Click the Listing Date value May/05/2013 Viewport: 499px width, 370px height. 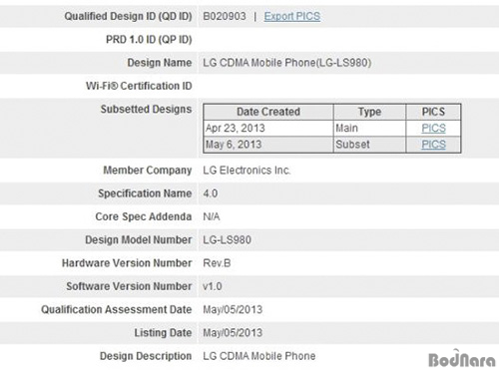click(x=233, y=333)
